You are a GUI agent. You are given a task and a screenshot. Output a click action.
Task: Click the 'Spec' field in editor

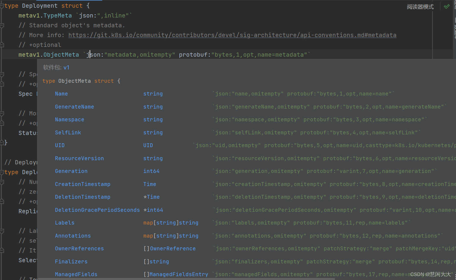[x=25, y=94]
